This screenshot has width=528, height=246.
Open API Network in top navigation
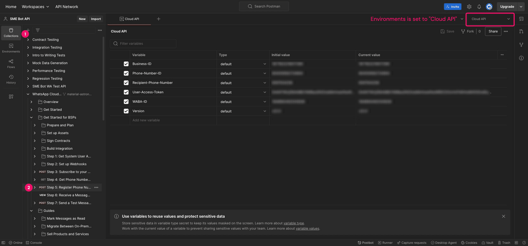pos(67,7)
